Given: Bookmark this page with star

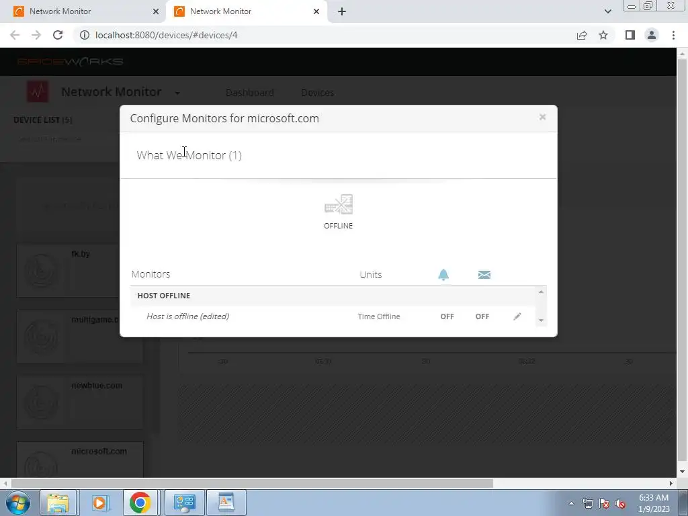Looking at the screenshot, I should pos(603,35).
